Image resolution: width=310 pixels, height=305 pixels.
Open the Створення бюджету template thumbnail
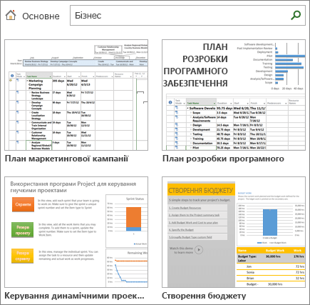tap(234, 232)
